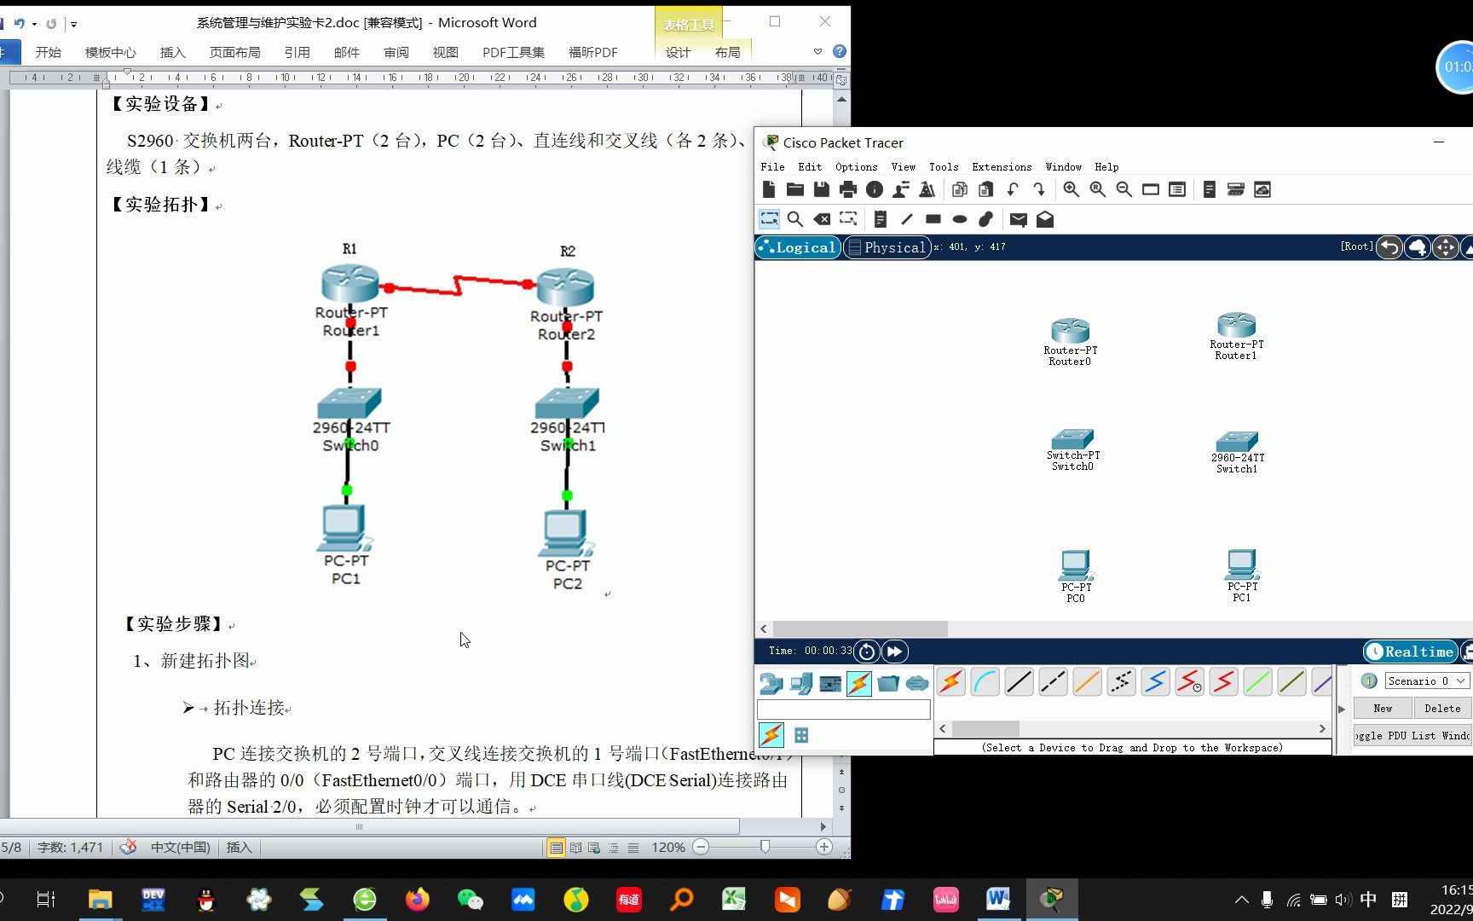Print the Packet Tracer workspace
1473x921 pixels.
[x=848, y=189]
